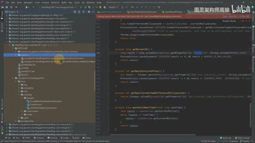This screenshot has height=143, width=255.
Task: Click the Reader Mode label
Action: coord(229,21)
